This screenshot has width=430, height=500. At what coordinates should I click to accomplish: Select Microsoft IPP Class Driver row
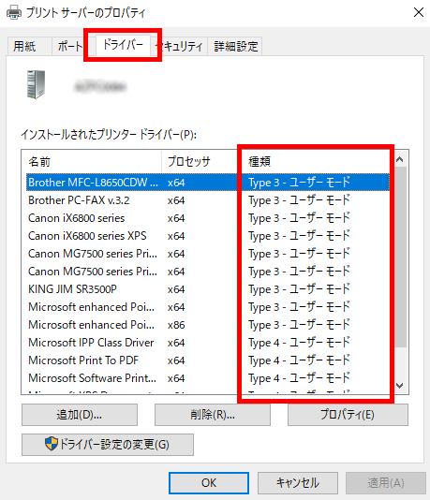pos(208,343)
